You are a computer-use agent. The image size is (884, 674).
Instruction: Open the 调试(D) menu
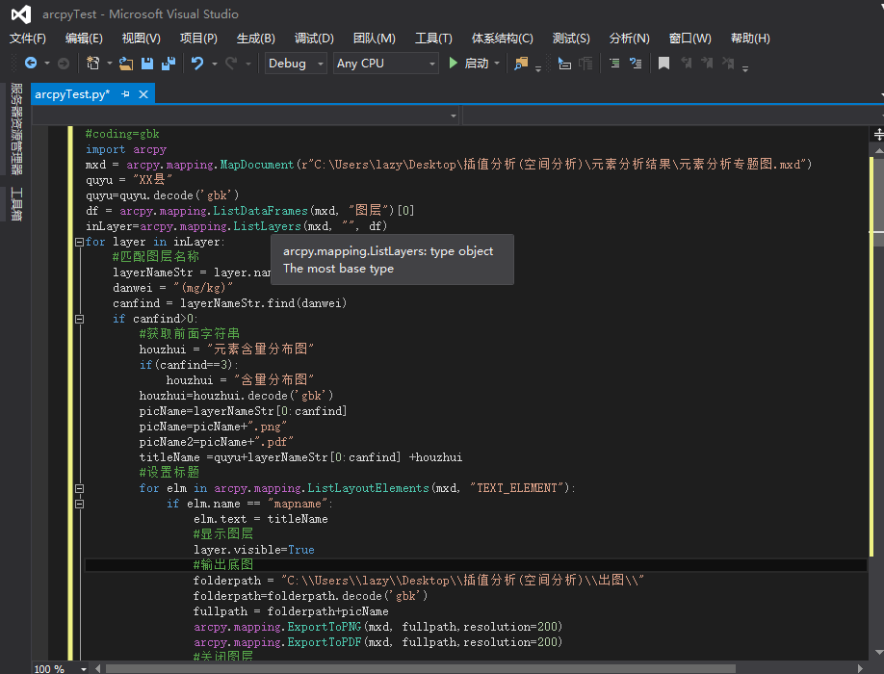(x=314, y=39)
